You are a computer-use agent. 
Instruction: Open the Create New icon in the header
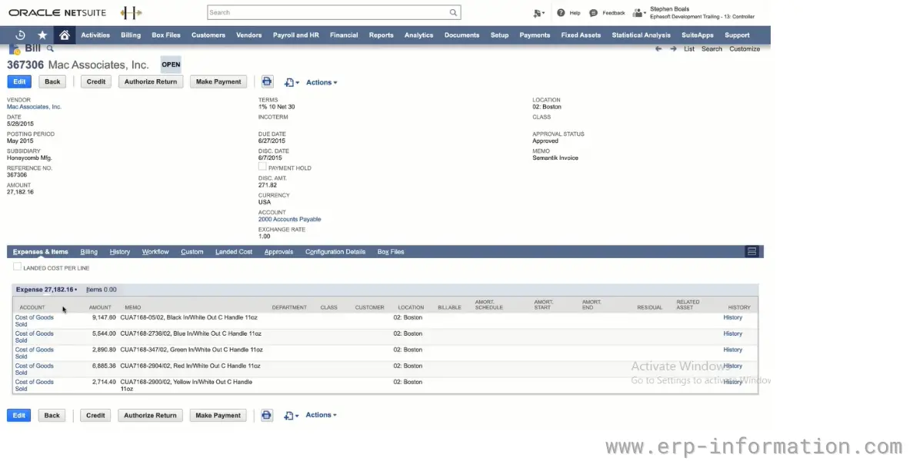pos(538,13)
